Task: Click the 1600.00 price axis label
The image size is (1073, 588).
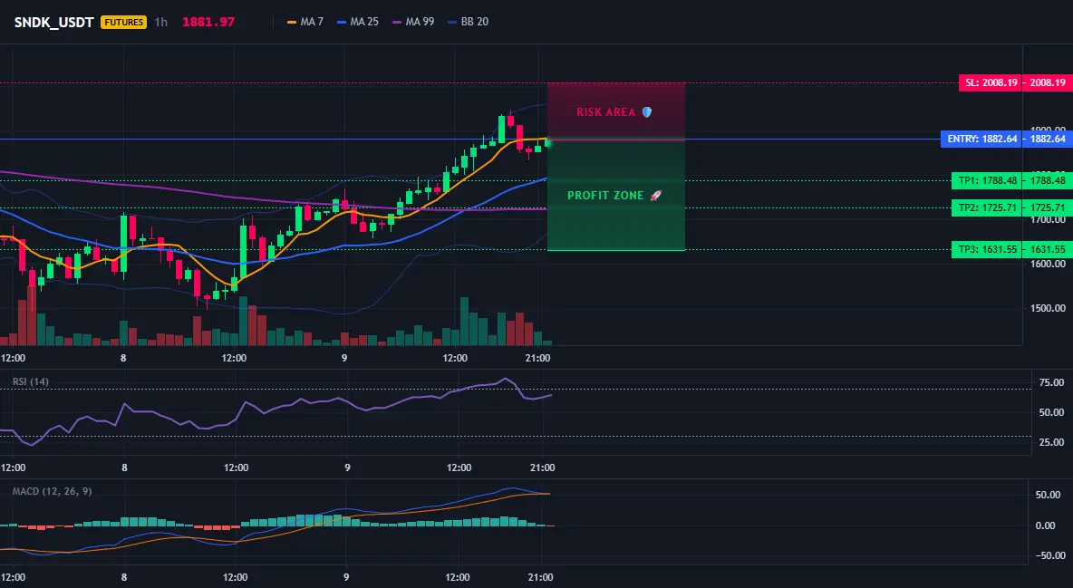Action: [x=1048, y=264]
